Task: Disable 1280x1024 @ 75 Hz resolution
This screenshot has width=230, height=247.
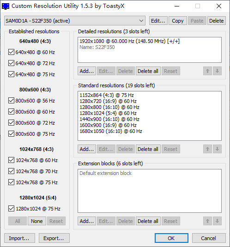Action: coord(11,209)
